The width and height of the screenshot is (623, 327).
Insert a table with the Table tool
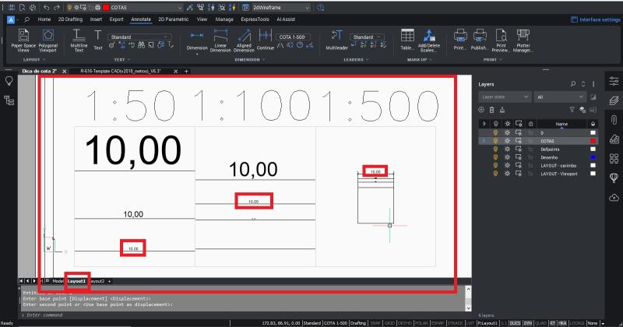click(407, 40)
